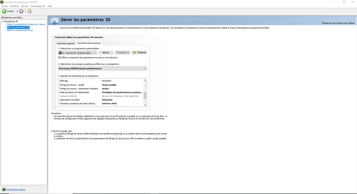Switch to the Paramètres globaux tab
The height and width of the screenshot is (194, 357).
(66, 43)
